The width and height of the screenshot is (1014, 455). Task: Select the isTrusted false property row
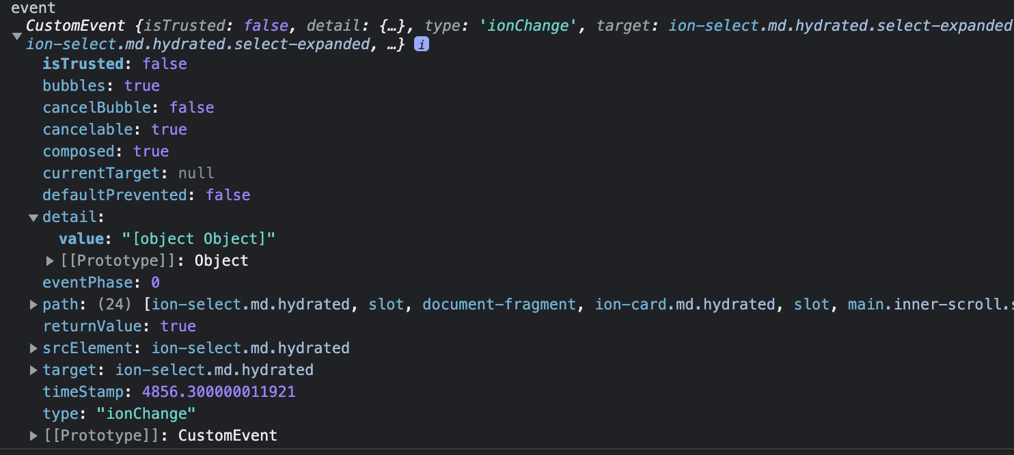[x=115, y=64]
